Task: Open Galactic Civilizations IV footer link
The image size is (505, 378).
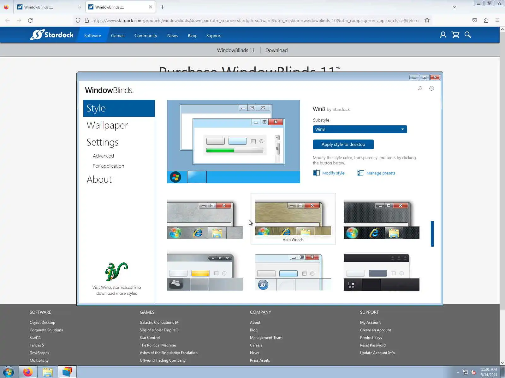Action: click(x=159, y=323)
